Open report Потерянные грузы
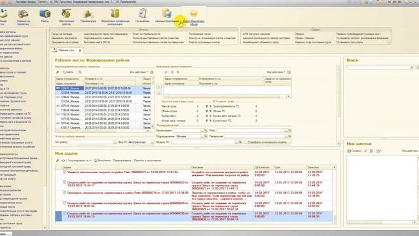The height and width of the screenshot is (236, 419). click(x=200, y=34)
